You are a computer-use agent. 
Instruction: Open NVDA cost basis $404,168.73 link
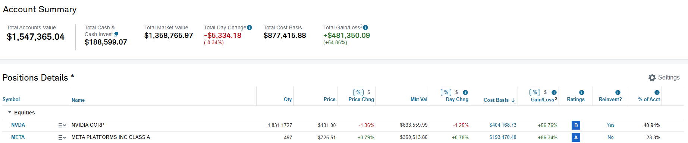pyautogui.click(x=503, y=125)
